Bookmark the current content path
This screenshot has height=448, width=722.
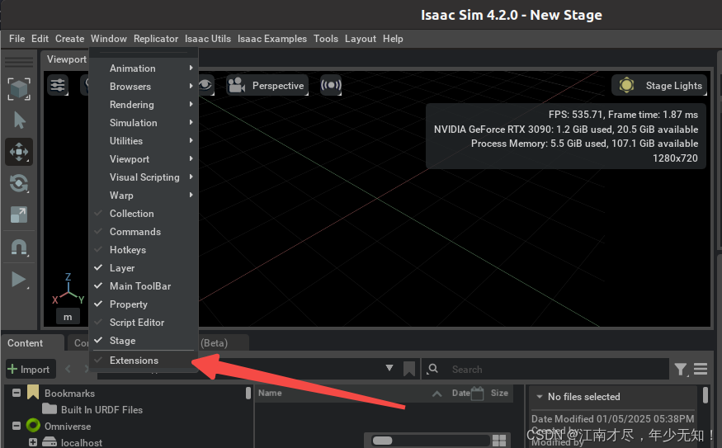click(x=409, y=369)
